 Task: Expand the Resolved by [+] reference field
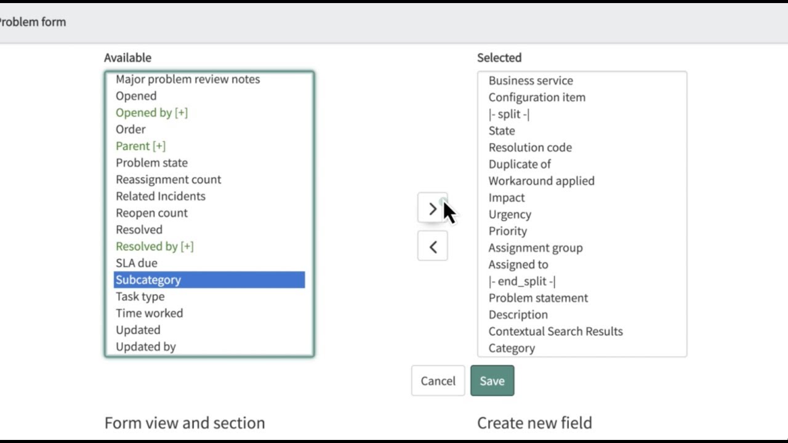(155, 246)
